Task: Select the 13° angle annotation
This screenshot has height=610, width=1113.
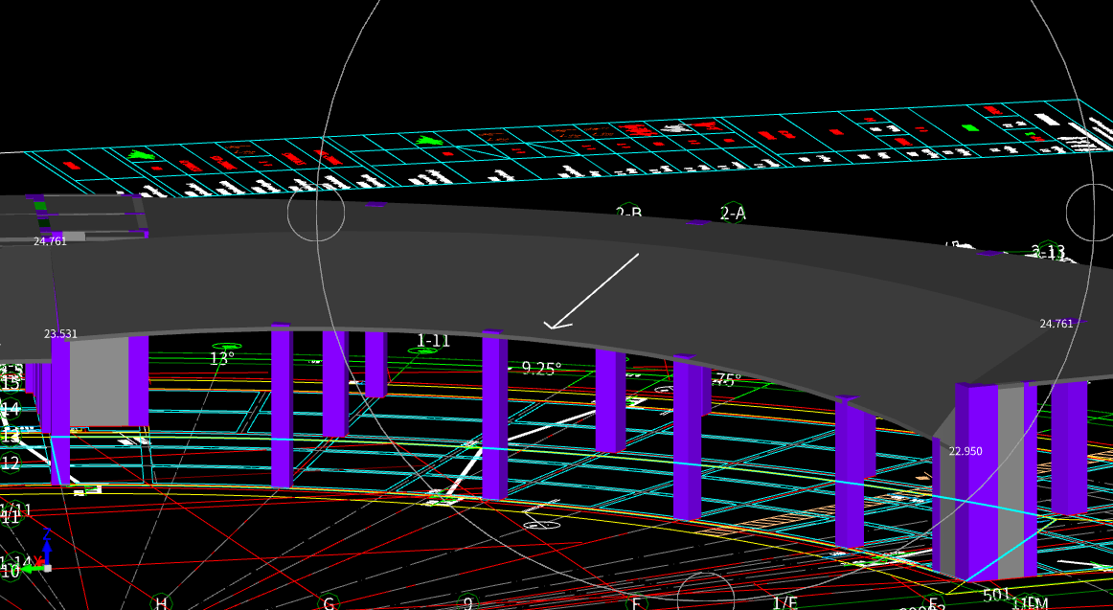Action: tap(222, 358)
